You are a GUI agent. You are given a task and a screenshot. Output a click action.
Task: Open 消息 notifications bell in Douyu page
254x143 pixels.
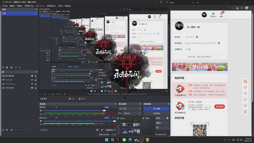[x=221, y=15]
